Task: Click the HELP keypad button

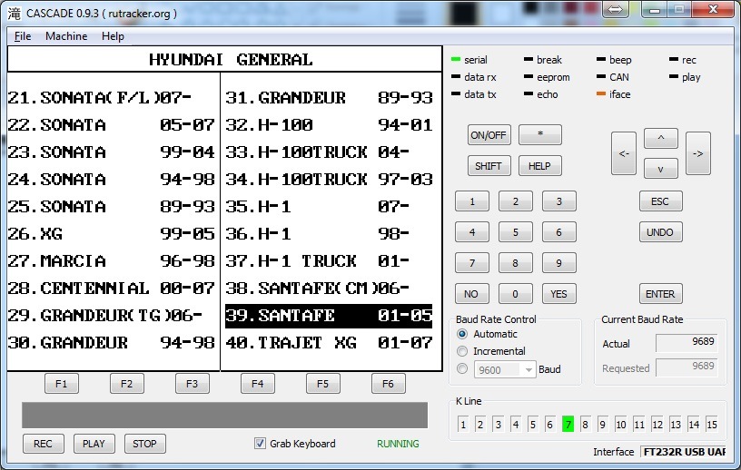Action: (x=539, y=166)
